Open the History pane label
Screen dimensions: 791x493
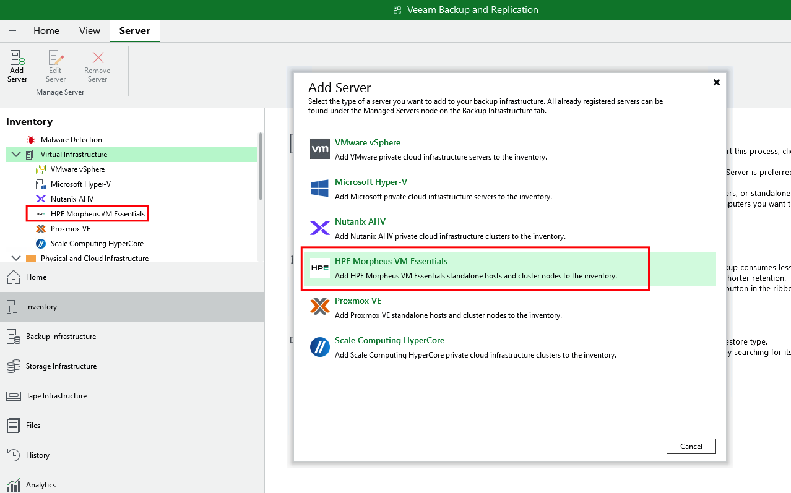click(x=38, y=455)
